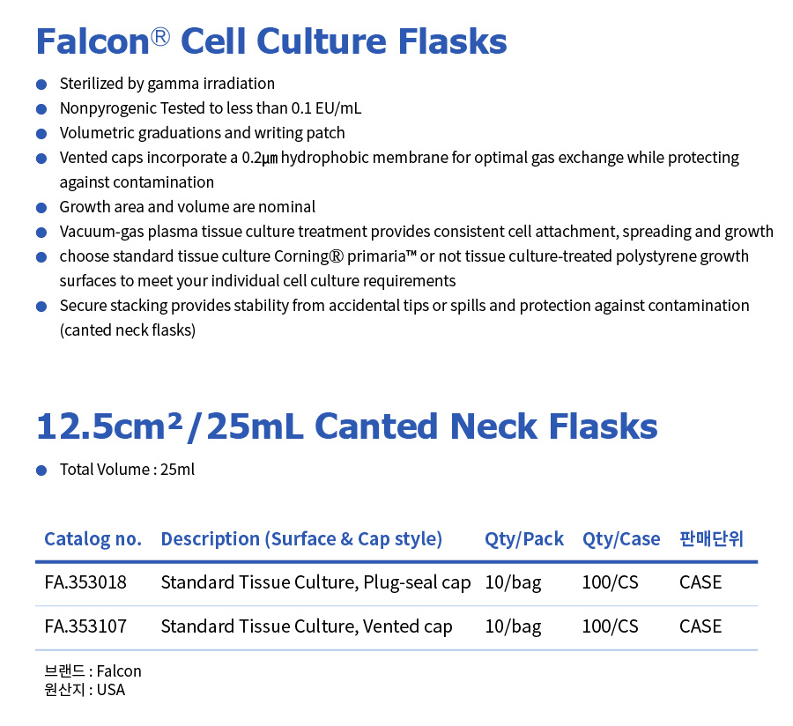The width and height of the screenshot is (793, 726).
Task: Click the bullet beside Vacuum-gas plasma line
Action: click(41, 233)
